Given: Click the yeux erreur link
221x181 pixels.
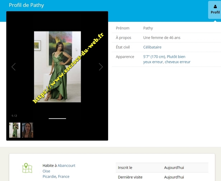Looking at the screenshot, I should (153, 62).
